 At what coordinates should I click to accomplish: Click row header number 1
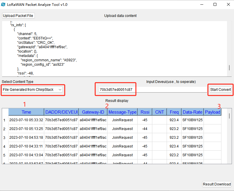point(4,120)
